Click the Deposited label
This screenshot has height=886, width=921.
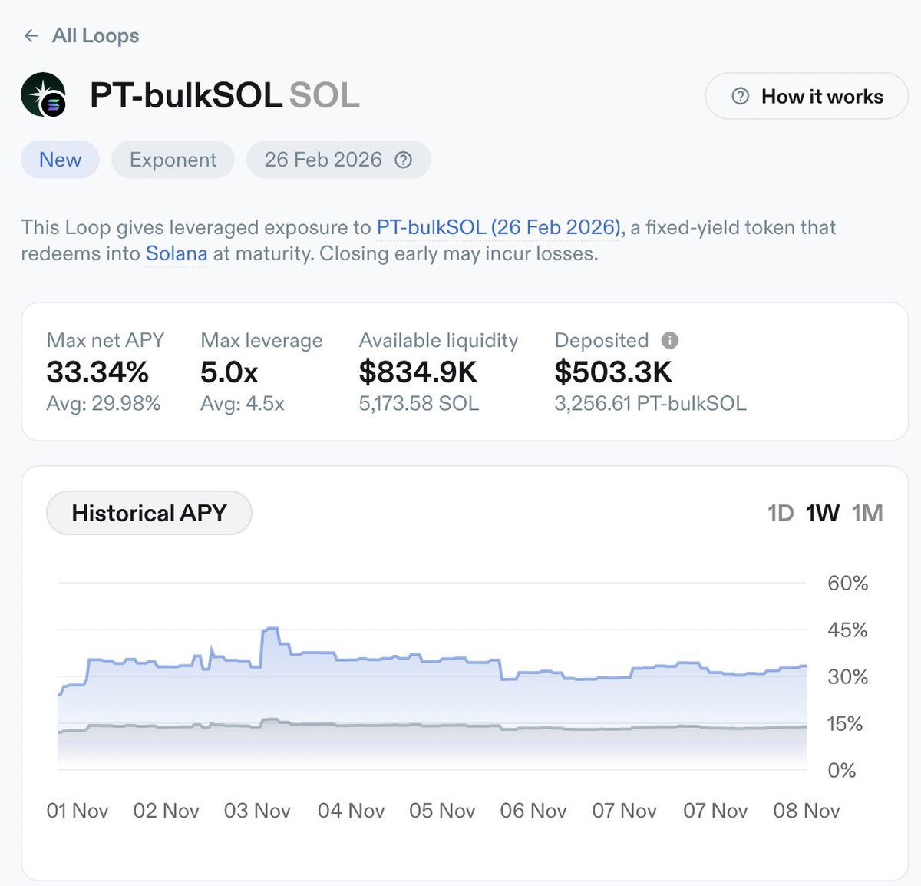click(x=602, y=340)
